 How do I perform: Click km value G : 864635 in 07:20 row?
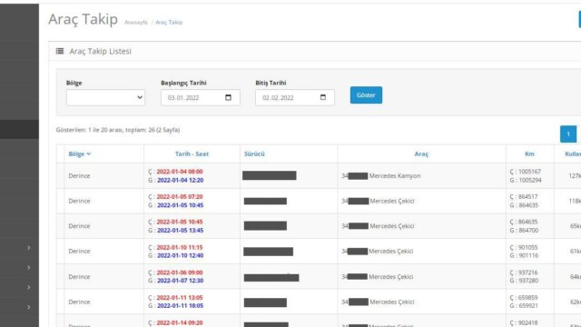[x=524, y=205]
